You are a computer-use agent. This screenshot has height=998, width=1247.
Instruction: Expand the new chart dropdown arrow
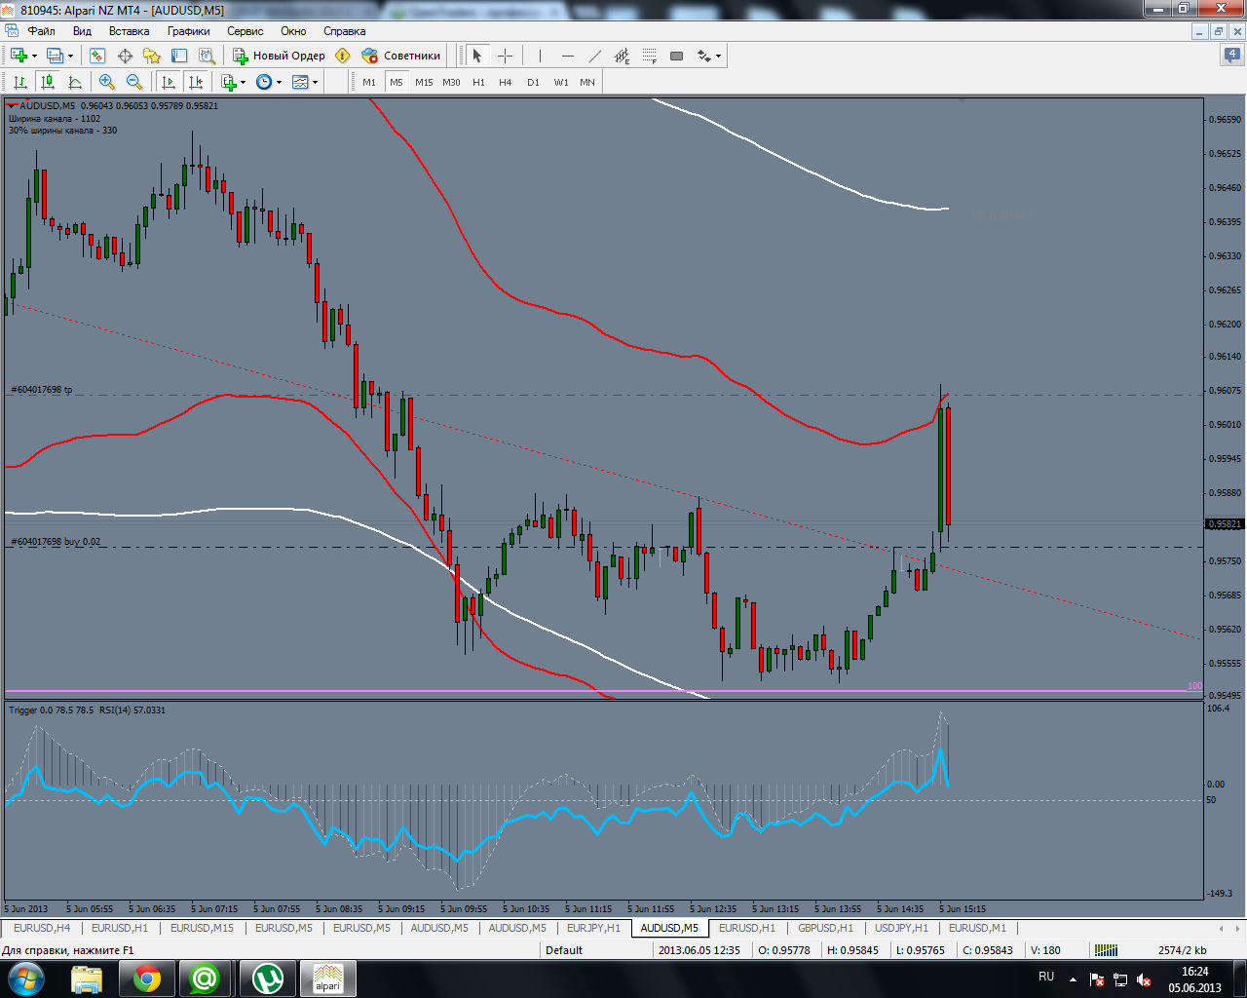pos(34,56)
